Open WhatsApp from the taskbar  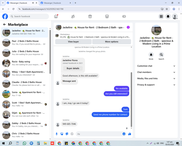pyautogui.click(x=24, y=143)
